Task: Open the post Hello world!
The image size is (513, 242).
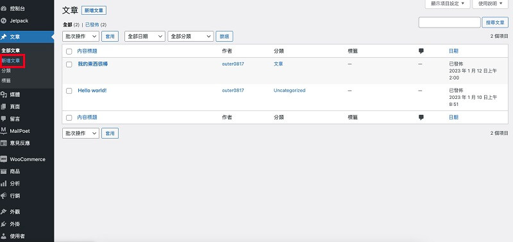Action: 92,91
